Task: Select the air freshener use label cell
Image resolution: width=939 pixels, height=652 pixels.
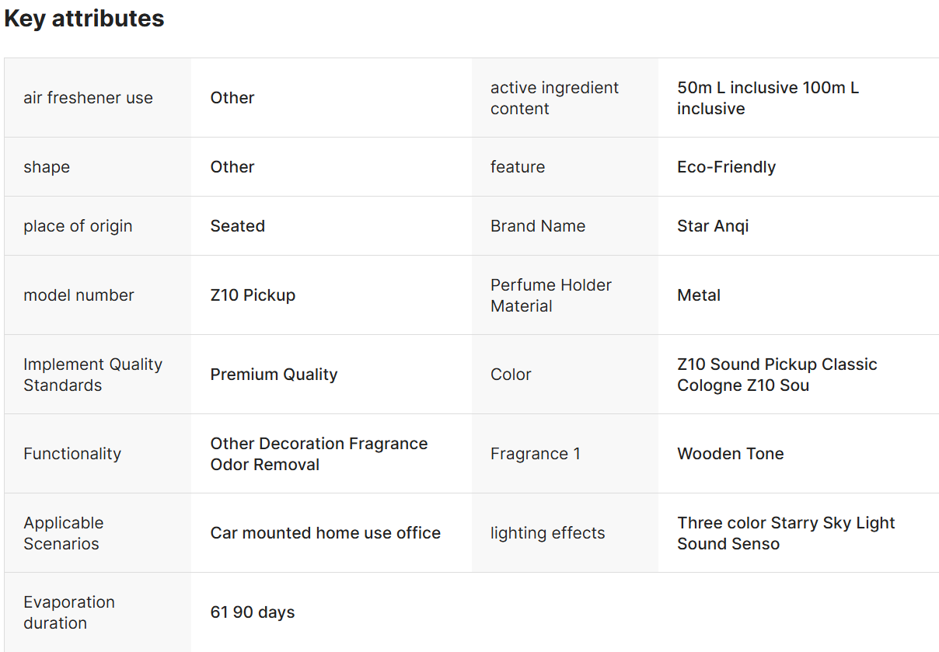Action: coord(98,98)
